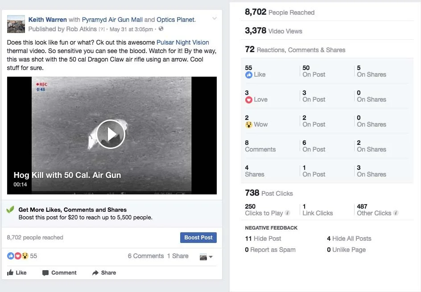Open the post-as identity dropdown
This screenshot has height=292, width=421.
tap(206, 257)
